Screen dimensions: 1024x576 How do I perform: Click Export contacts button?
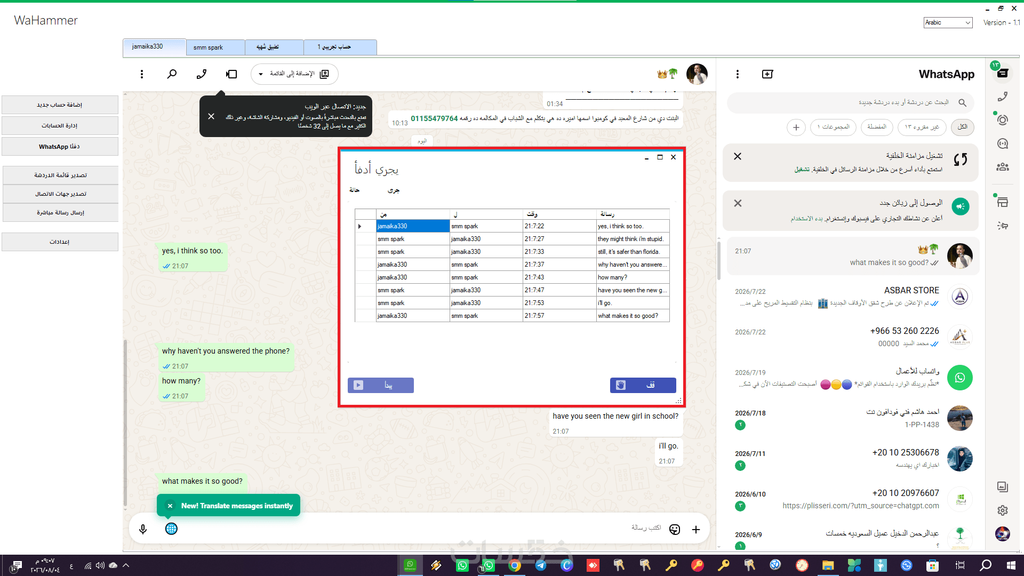point(60,194)
